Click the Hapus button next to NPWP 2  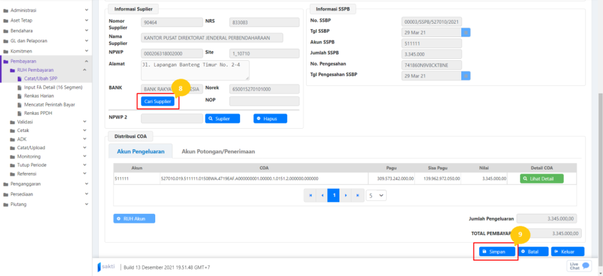point(270,118)
